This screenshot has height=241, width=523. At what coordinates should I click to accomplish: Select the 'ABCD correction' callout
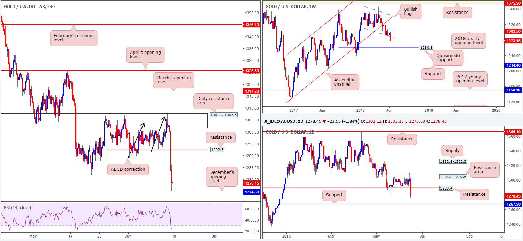[x=129, y=170]
